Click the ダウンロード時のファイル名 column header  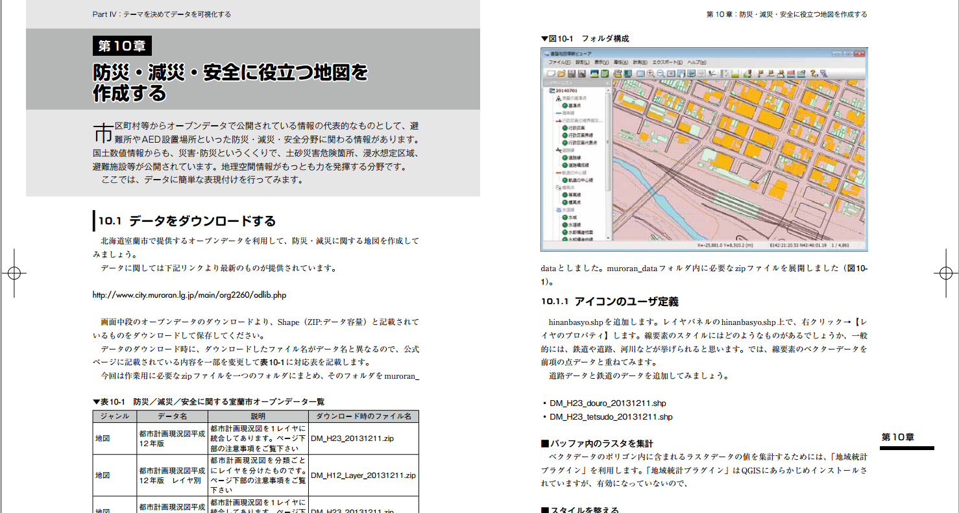point(363,416)
